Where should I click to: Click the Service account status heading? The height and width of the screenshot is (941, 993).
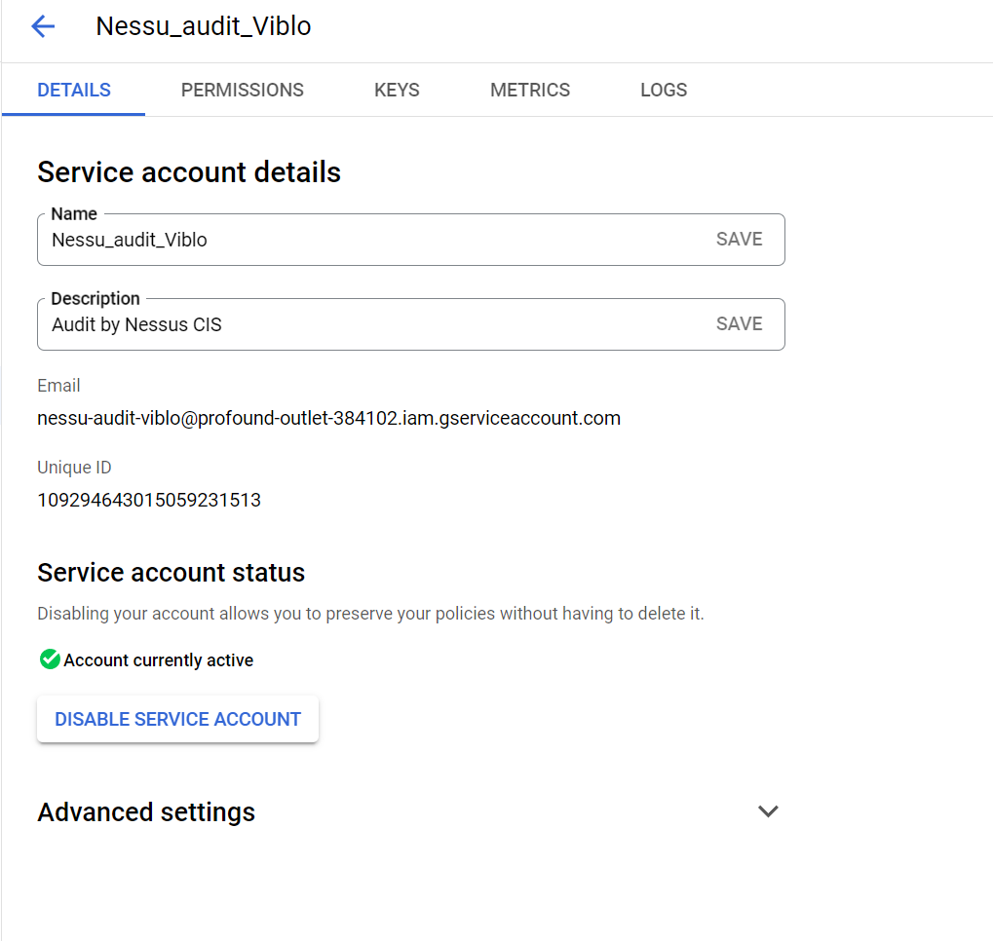pyautogui.click(x=172, y=572)
